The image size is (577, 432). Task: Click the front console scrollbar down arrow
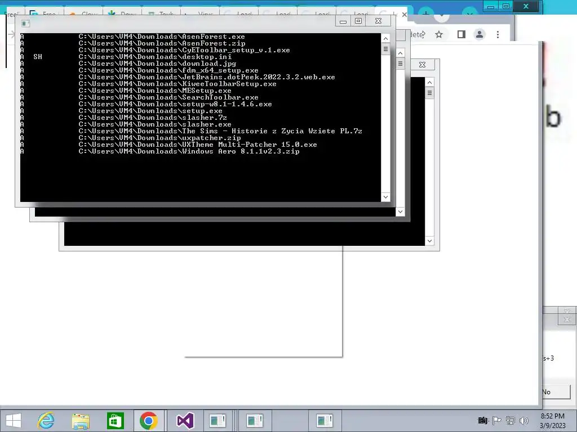(385, 197)
